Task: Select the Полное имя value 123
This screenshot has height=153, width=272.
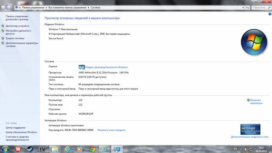Action: click(x=80, y=105)
